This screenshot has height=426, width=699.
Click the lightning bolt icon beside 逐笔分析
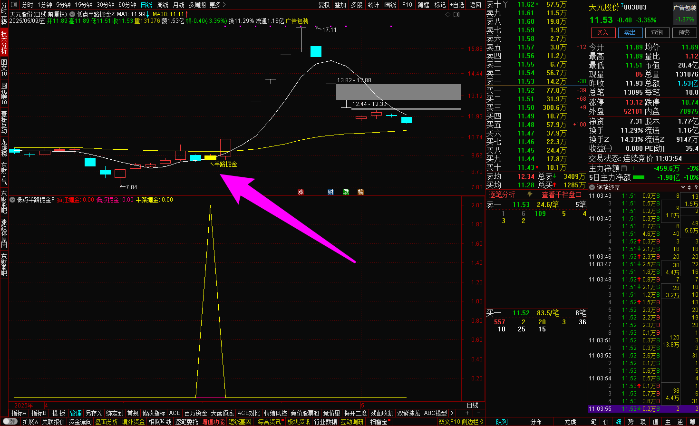click(530, 194)
